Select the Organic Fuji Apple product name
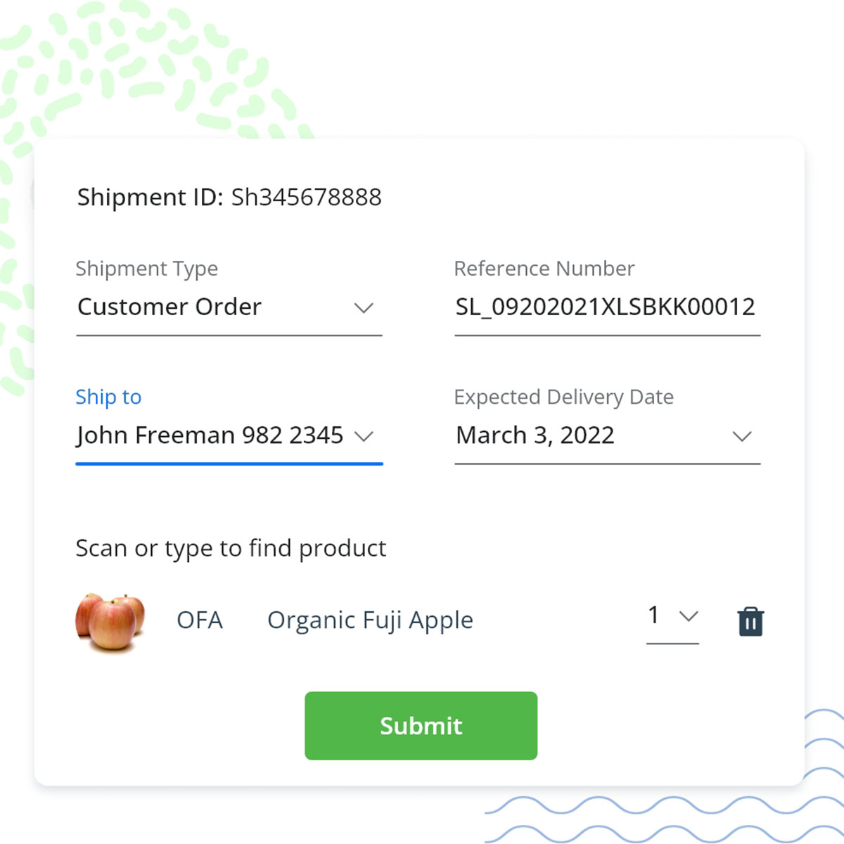 369,620
